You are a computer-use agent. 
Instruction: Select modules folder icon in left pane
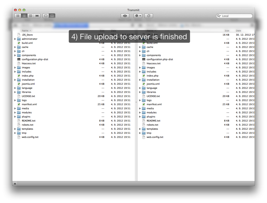tap(19, 112)
